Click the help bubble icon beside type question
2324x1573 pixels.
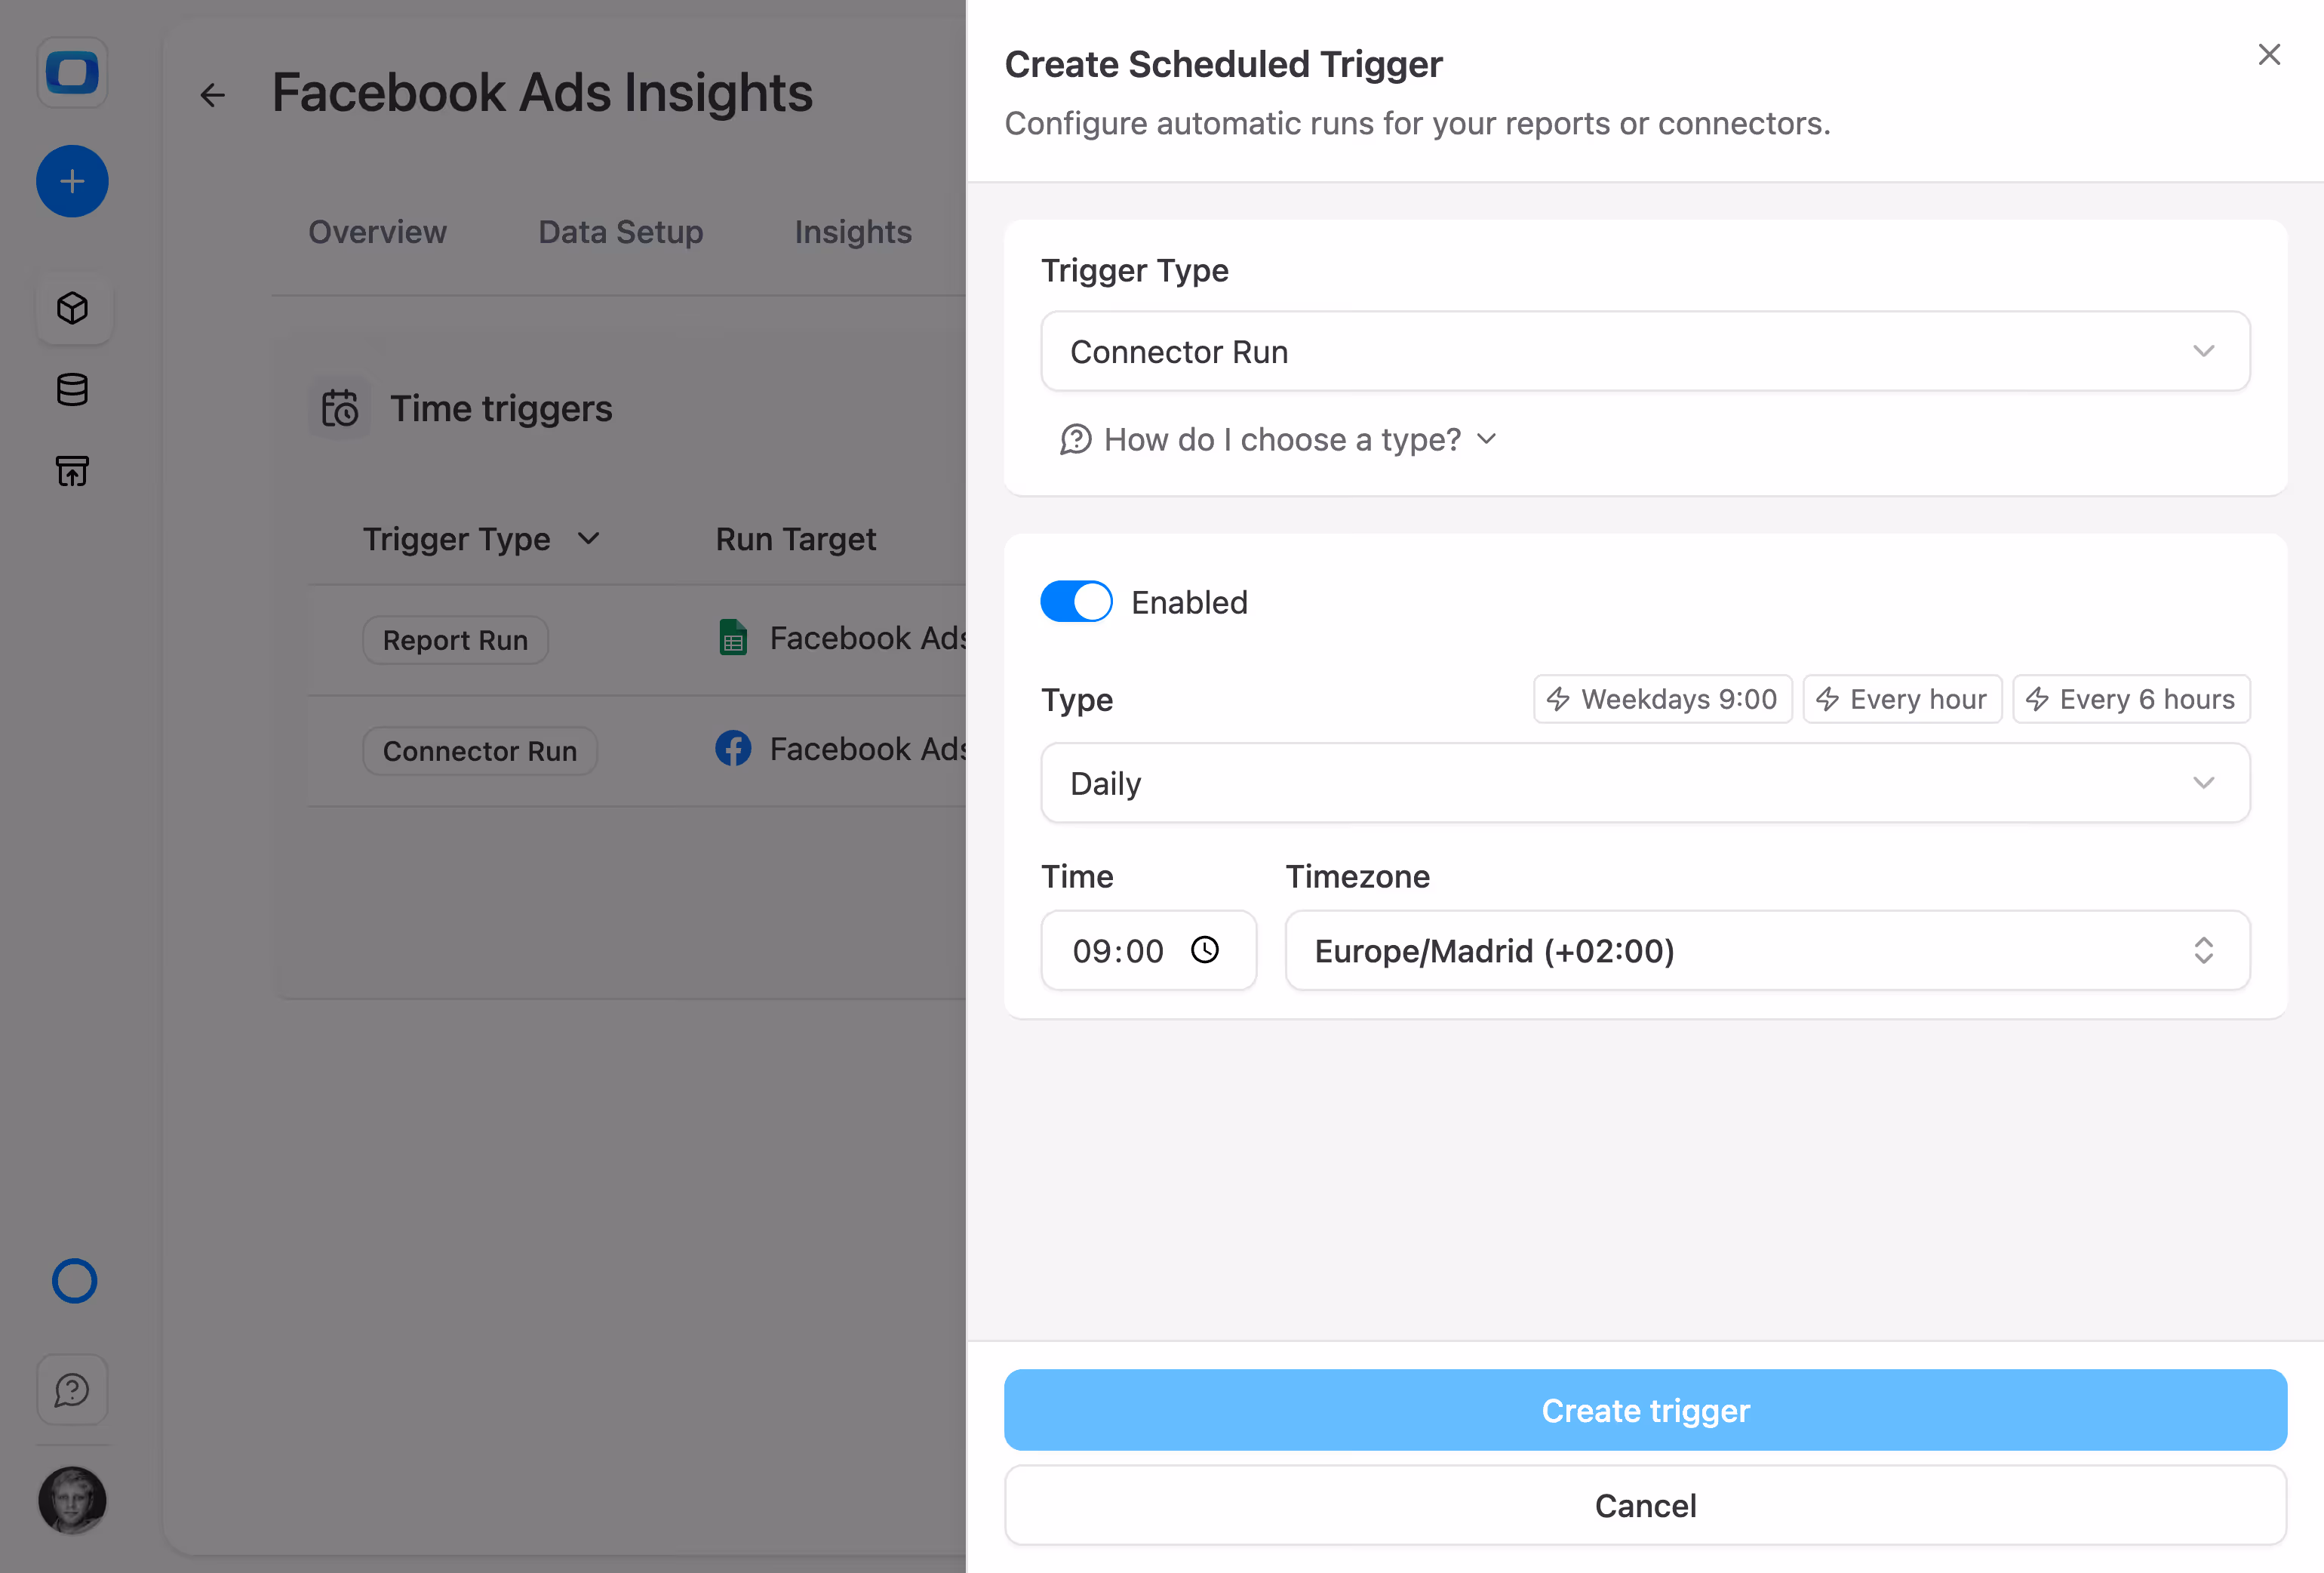(1075, 439)
